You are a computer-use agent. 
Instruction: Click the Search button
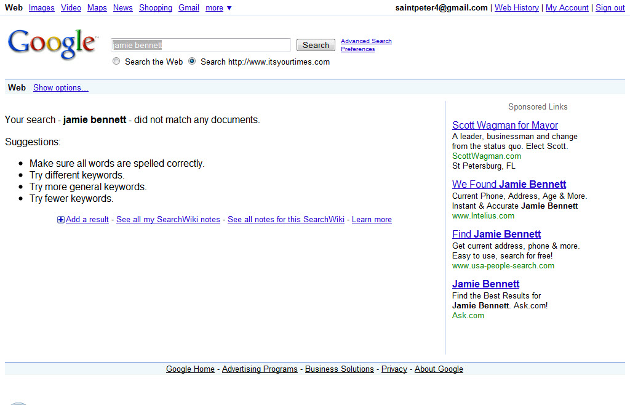[x=316, y=45]
